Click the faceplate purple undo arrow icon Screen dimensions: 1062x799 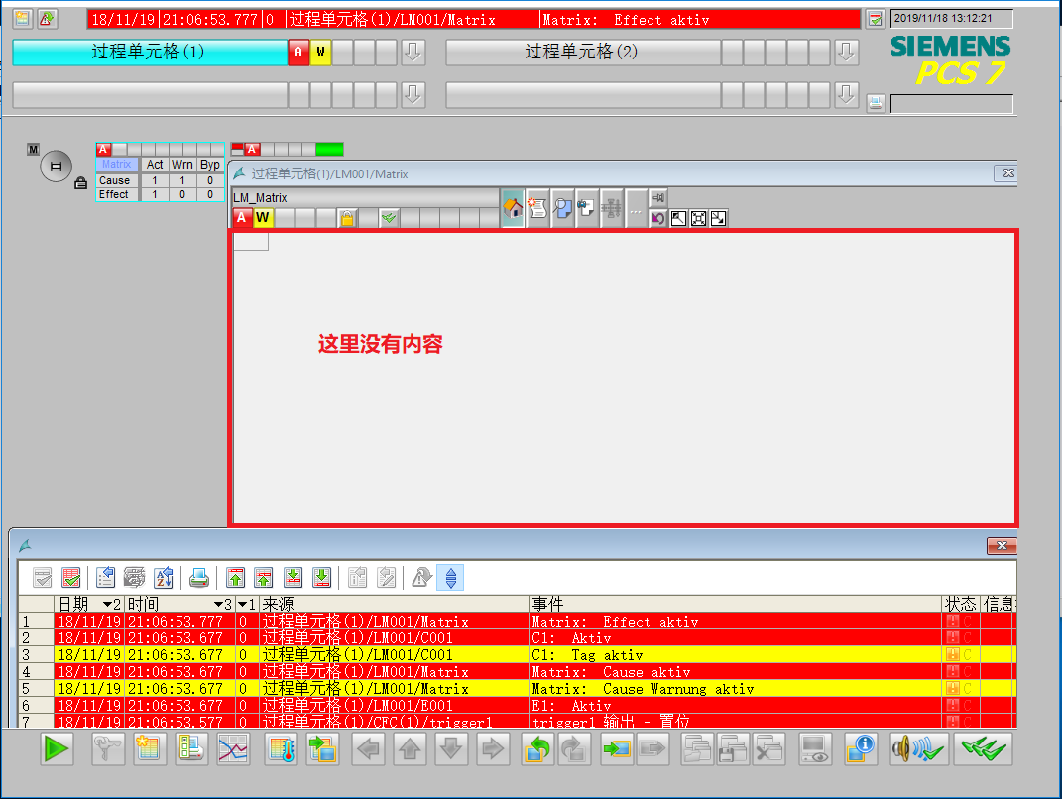pyautogui.click(x=658, y=218)
